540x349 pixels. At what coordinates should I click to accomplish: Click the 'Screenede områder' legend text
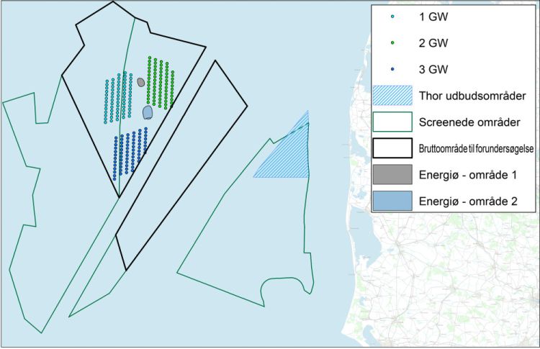click(x=469, y=122)
